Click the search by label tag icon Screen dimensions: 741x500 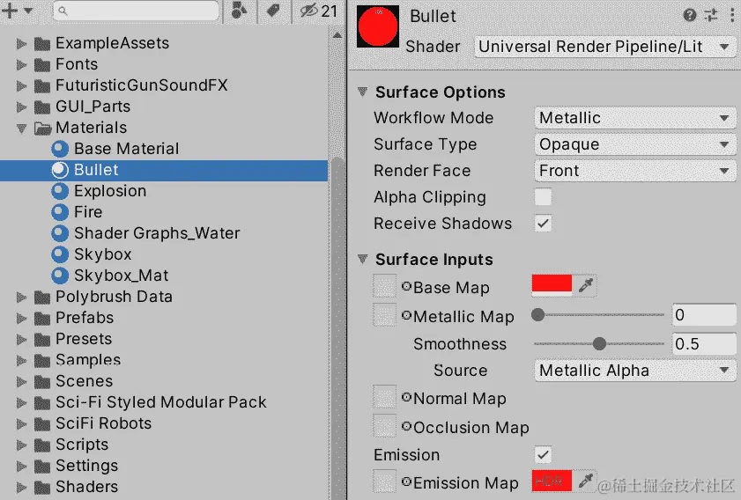[x=273, y=11]
